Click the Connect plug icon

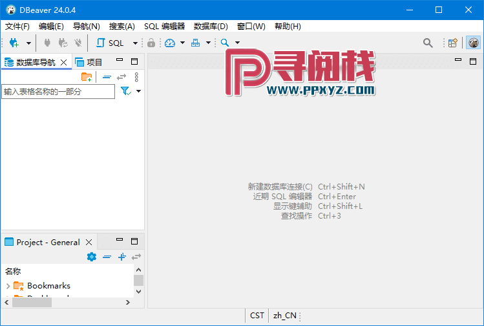click(47, 43)
